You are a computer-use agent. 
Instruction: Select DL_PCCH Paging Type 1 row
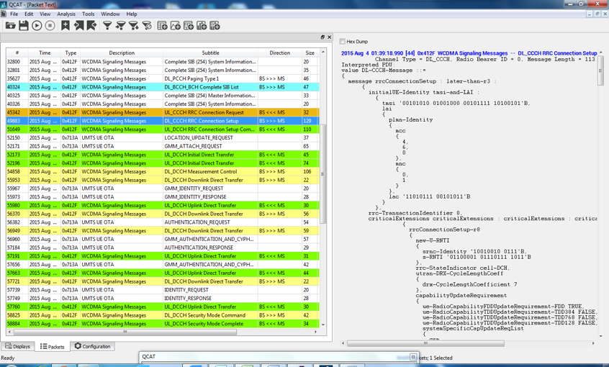(163, 78)
